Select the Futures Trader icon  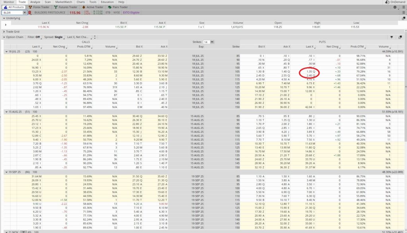pyautogui.click(x=56, y=7)
